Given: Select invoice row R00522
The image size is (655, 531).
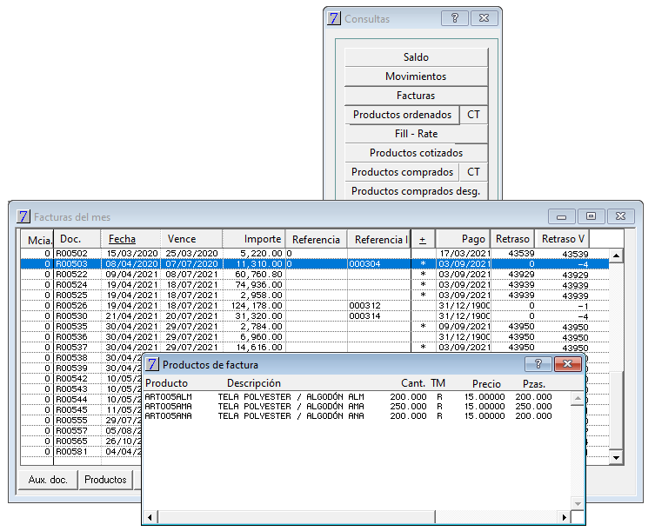Looking at the screenshot, I should [315, 275].
